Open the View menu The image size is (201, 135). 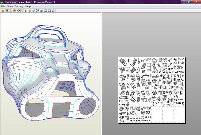click(x=10, y=6)
